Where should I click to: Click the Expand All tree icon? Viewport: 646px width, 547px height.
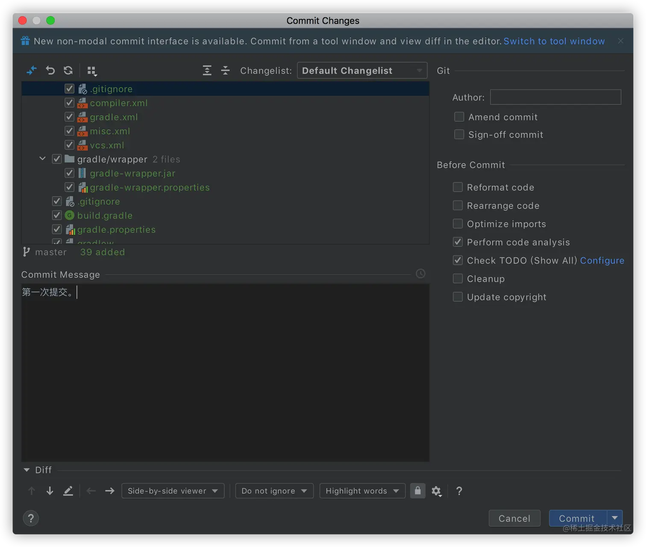point(207,70)
